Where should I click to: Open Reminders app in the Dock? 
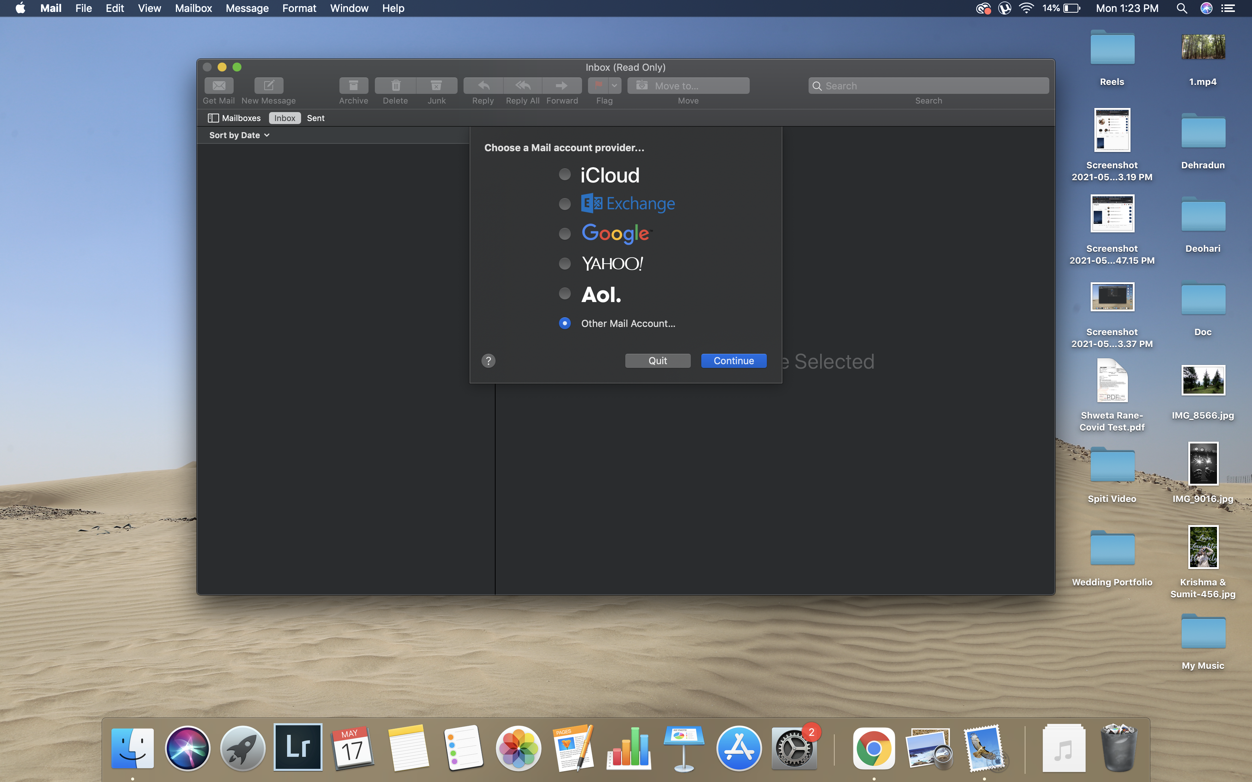tap(463, 748)
